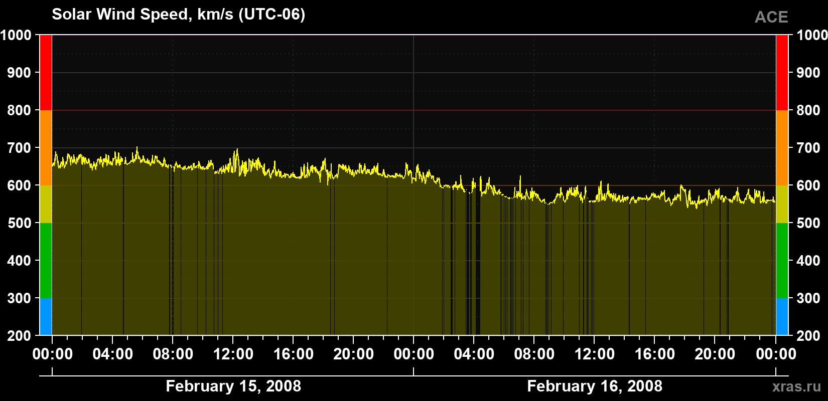
Task: Click the orange band of the right color scale
Action: point(782,148)
